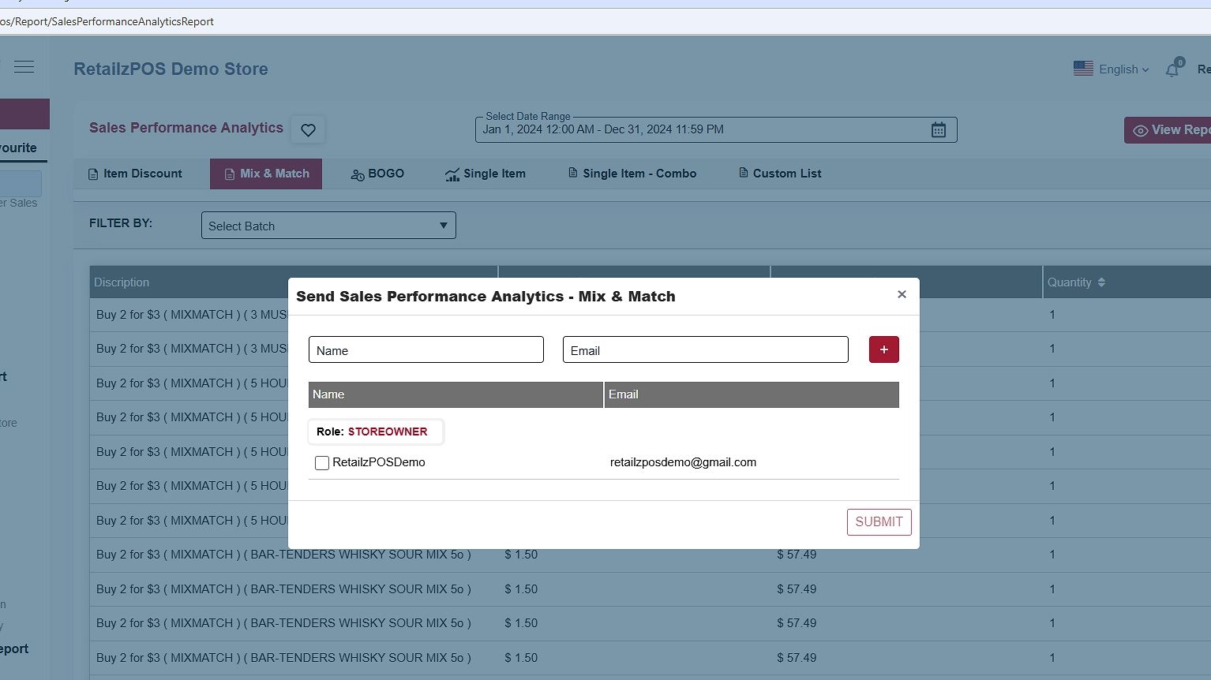Check the RetailzPOSDemo recipient checkbox
This screenshot has width=1211, height=680.
(x=322, y=463)
